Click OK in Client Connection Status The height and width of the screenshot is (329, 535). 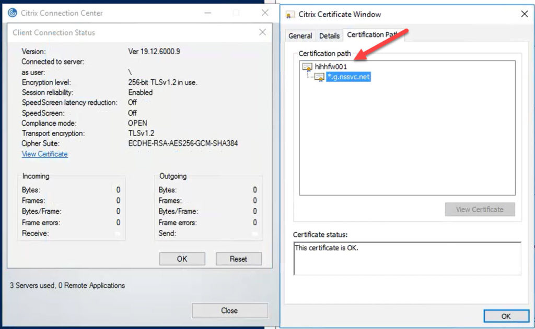point(182,259)
